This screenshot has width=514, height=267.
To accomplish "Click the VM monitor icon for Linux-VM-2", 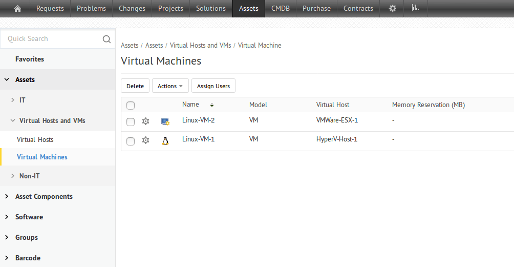I will pyautogui.click(x=165, y=121).
